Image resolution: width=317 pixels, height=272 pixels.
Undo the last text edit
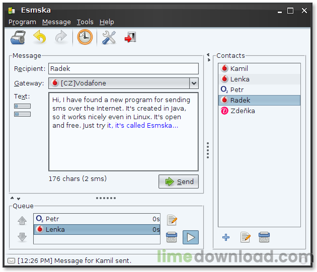click(x=40, y=37)
